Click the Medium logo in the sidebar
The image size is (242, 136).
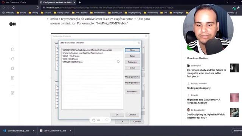(12, 24)
